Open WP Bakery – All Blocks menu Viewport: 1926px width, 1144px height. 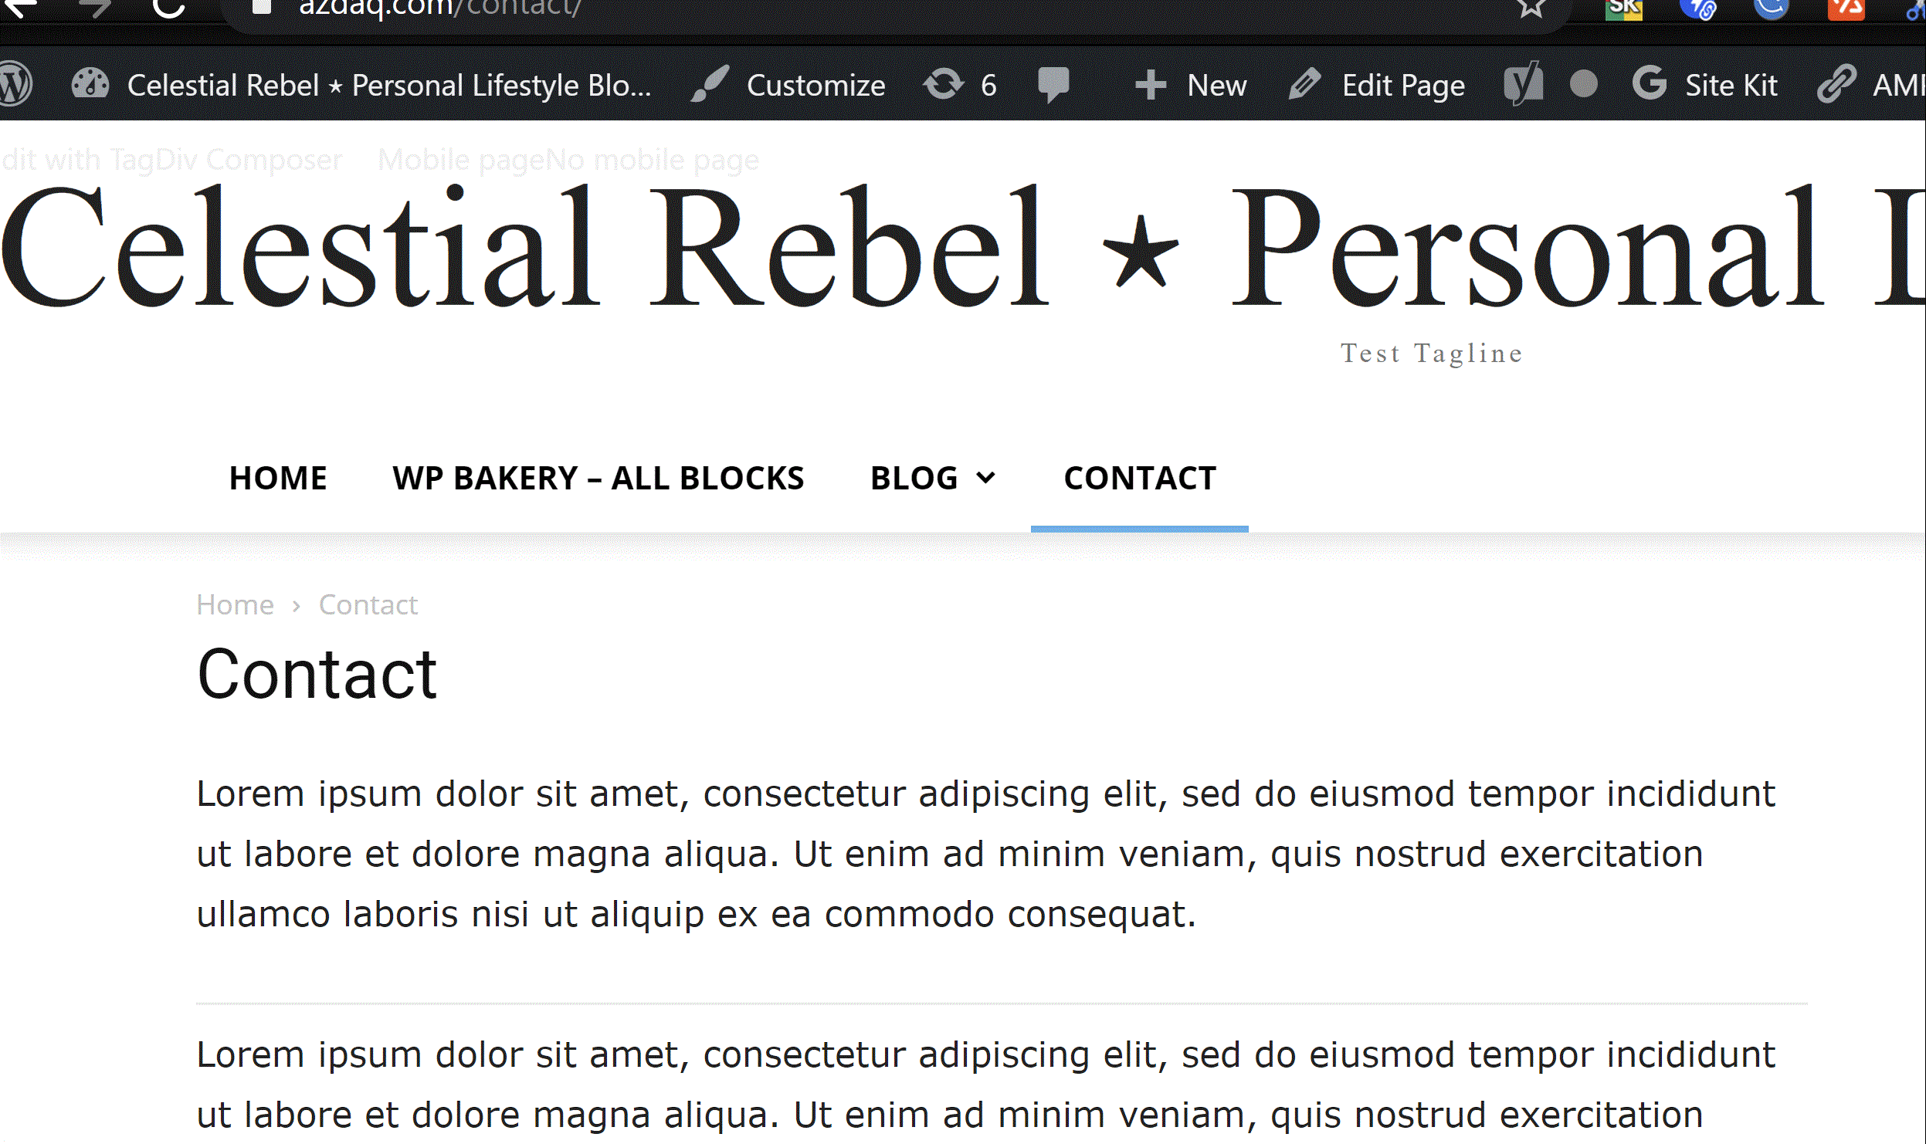tap(598, 478)
